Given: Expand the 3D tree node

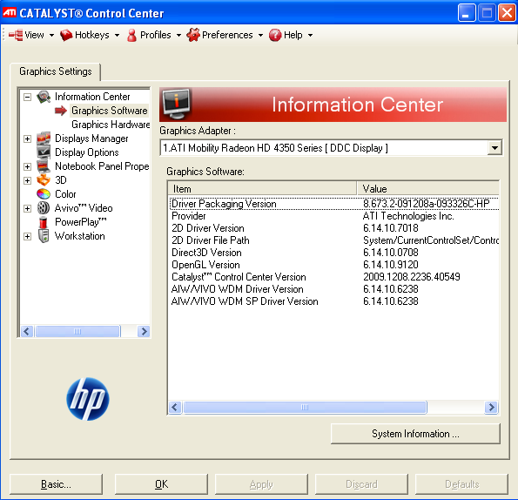Looking at the screenshot, I should (x=27, y=180).
